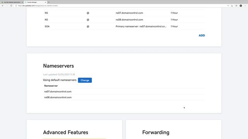Click the @ name of the ns07 record

[x=88, y=13]
